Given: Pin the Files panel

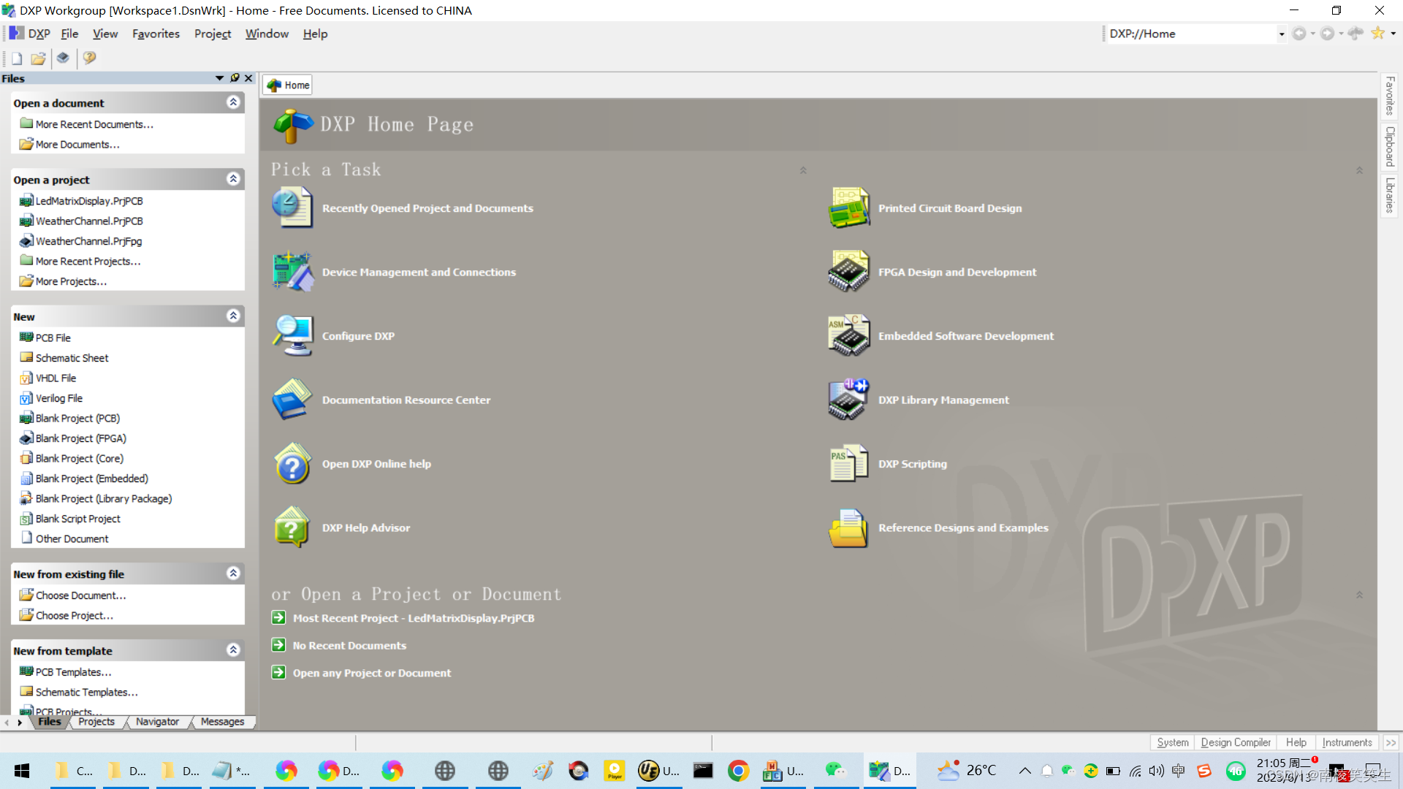Looking at the screenshot, I should [235, 78].
